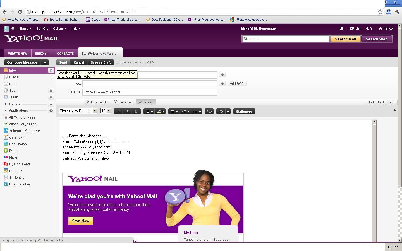Switch to the Contacts tab
402x251 pixels.
65,54
